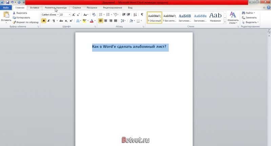This screenshot has width=271, height=146.
Task: Open the Calibri font name dropdown
Action: click(x=58, y=15)
